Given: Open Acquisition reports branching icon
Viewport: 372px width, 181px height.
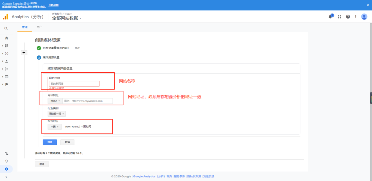Looking at the screenshot, I should (x=7, y=69).
